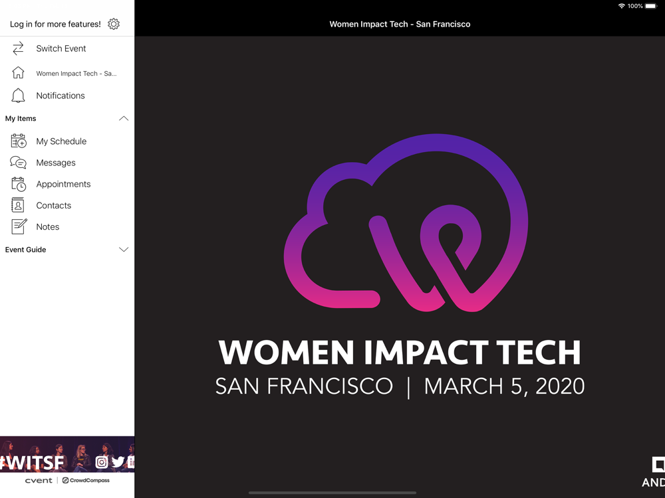This screenshot has height=498, width=665.
Task: Open Messages menu label
Action: click(56, 163)
